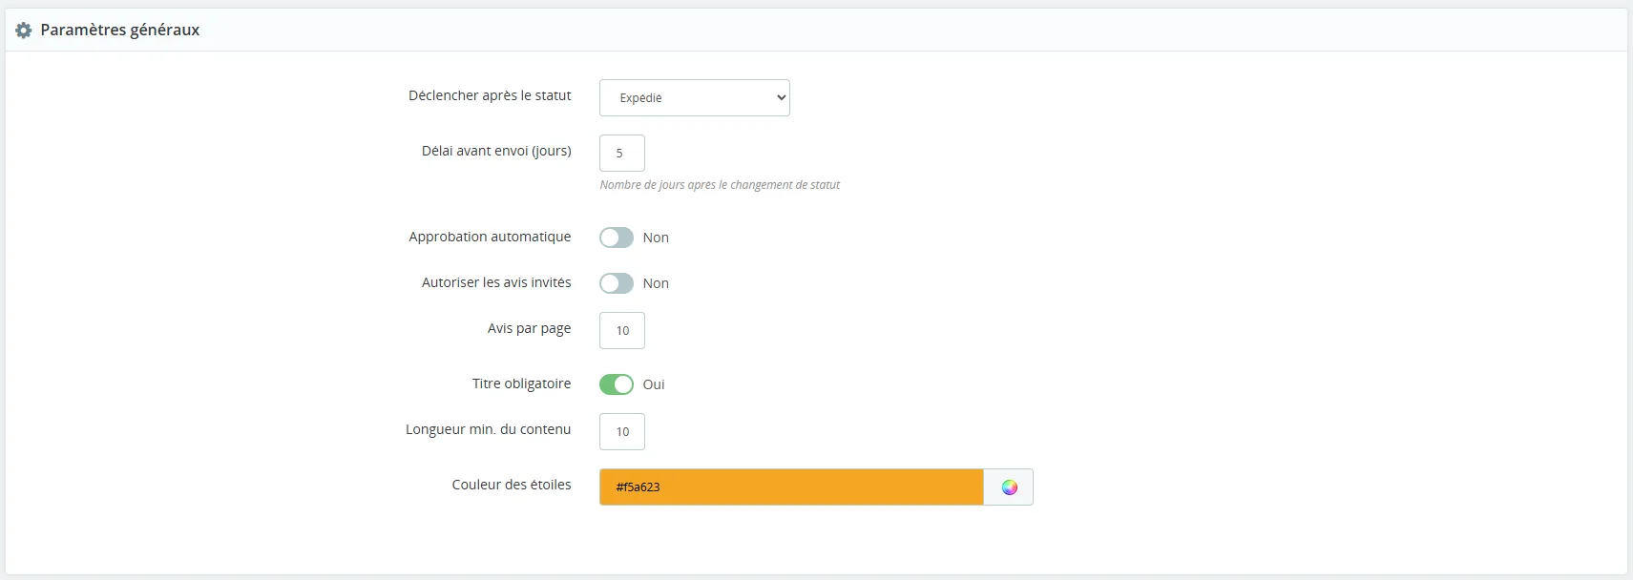Click the Déclencher après le statut label
The height and width of the screenshot is (580, 1633).
pyautogui.click(x=490, y=95)
